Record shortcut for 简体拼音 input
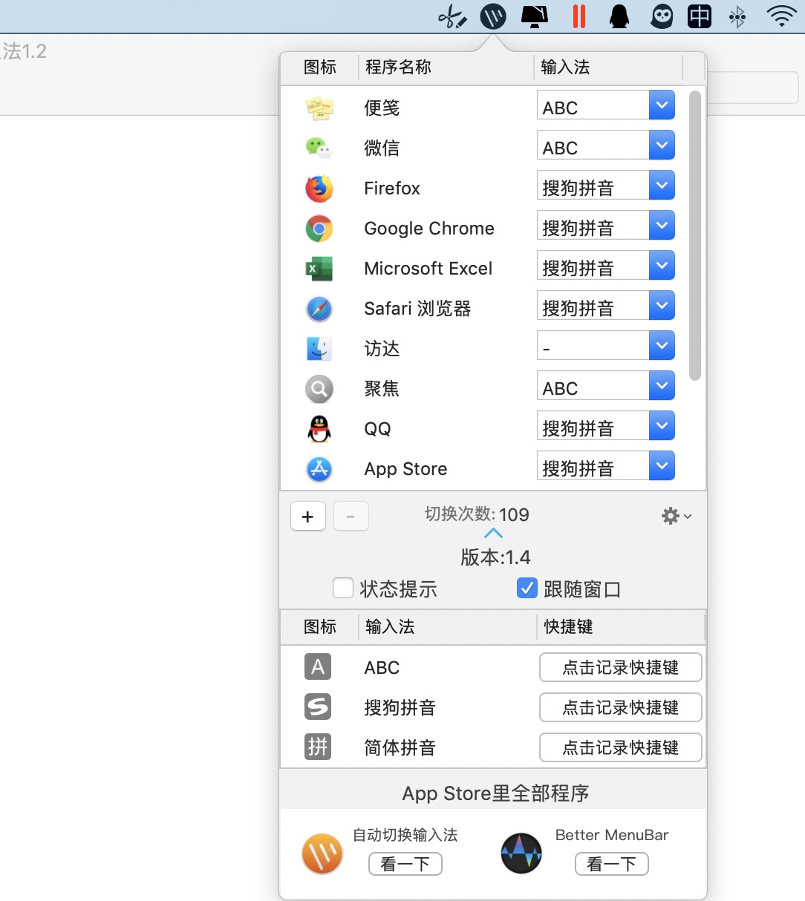Viewport: 805px width, 901px height. pos(621,747)
